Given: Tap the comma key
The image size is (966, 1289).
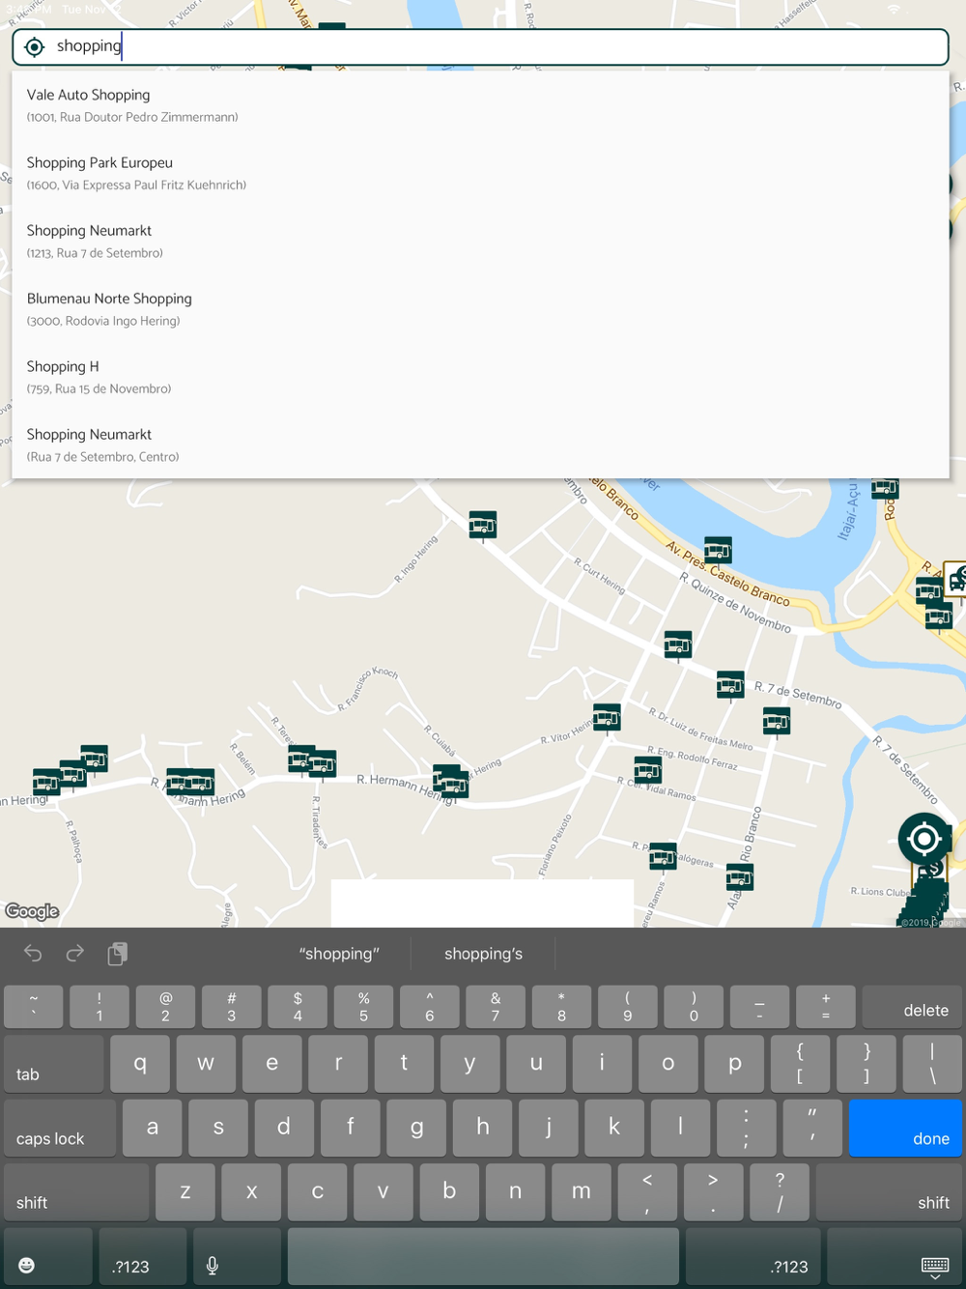Looking at the screenshot, I should pos(647,1192).
